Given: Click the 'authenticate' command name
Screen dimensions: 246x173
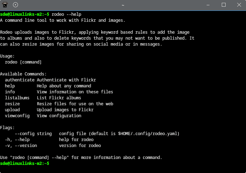Looking at the screenshot, I should pyautogui.click(x=20, y=80).
